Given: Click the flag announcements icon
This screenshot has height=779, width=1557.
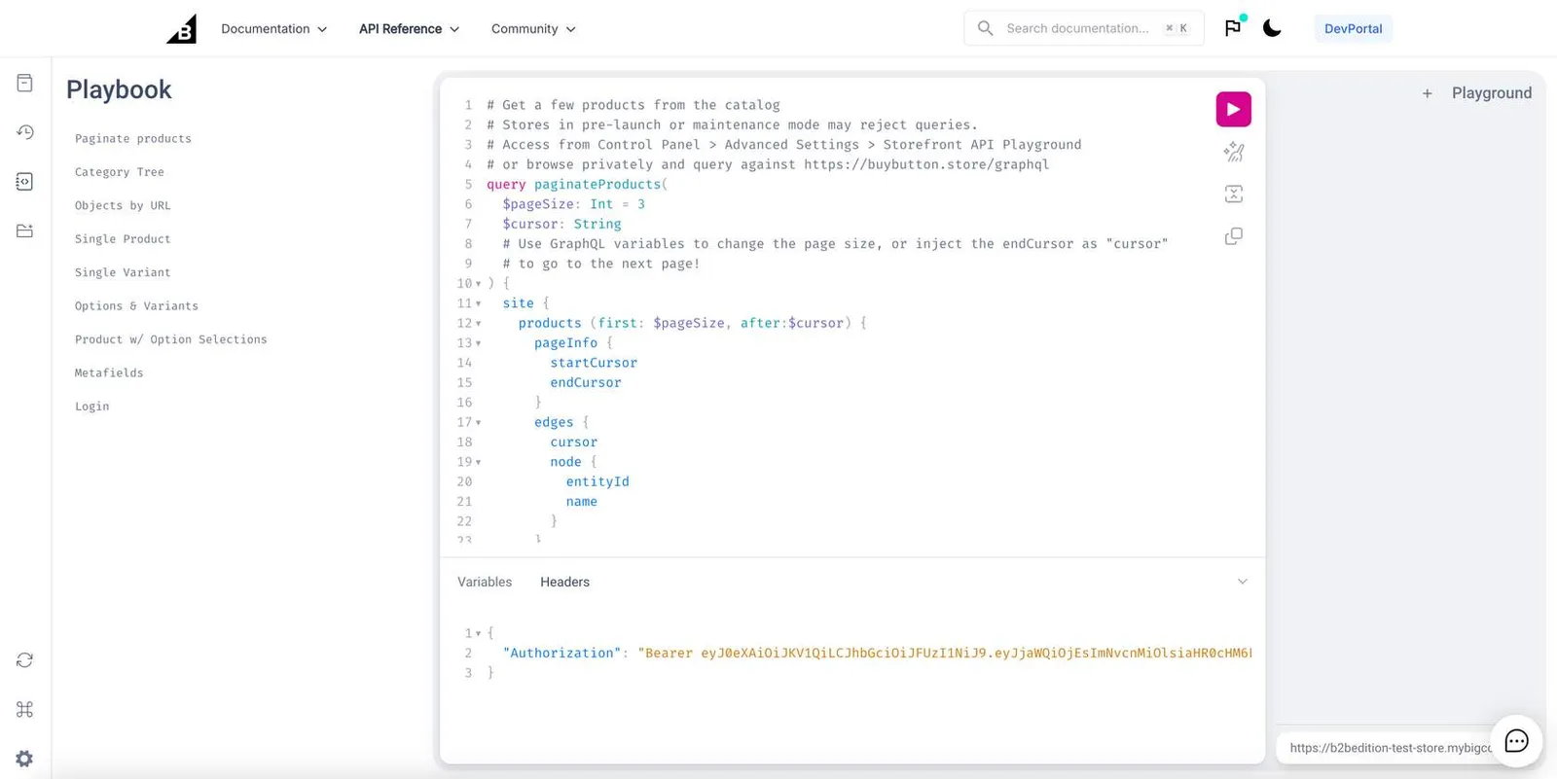Looking at the screenshot, I should coord(1233,27).
